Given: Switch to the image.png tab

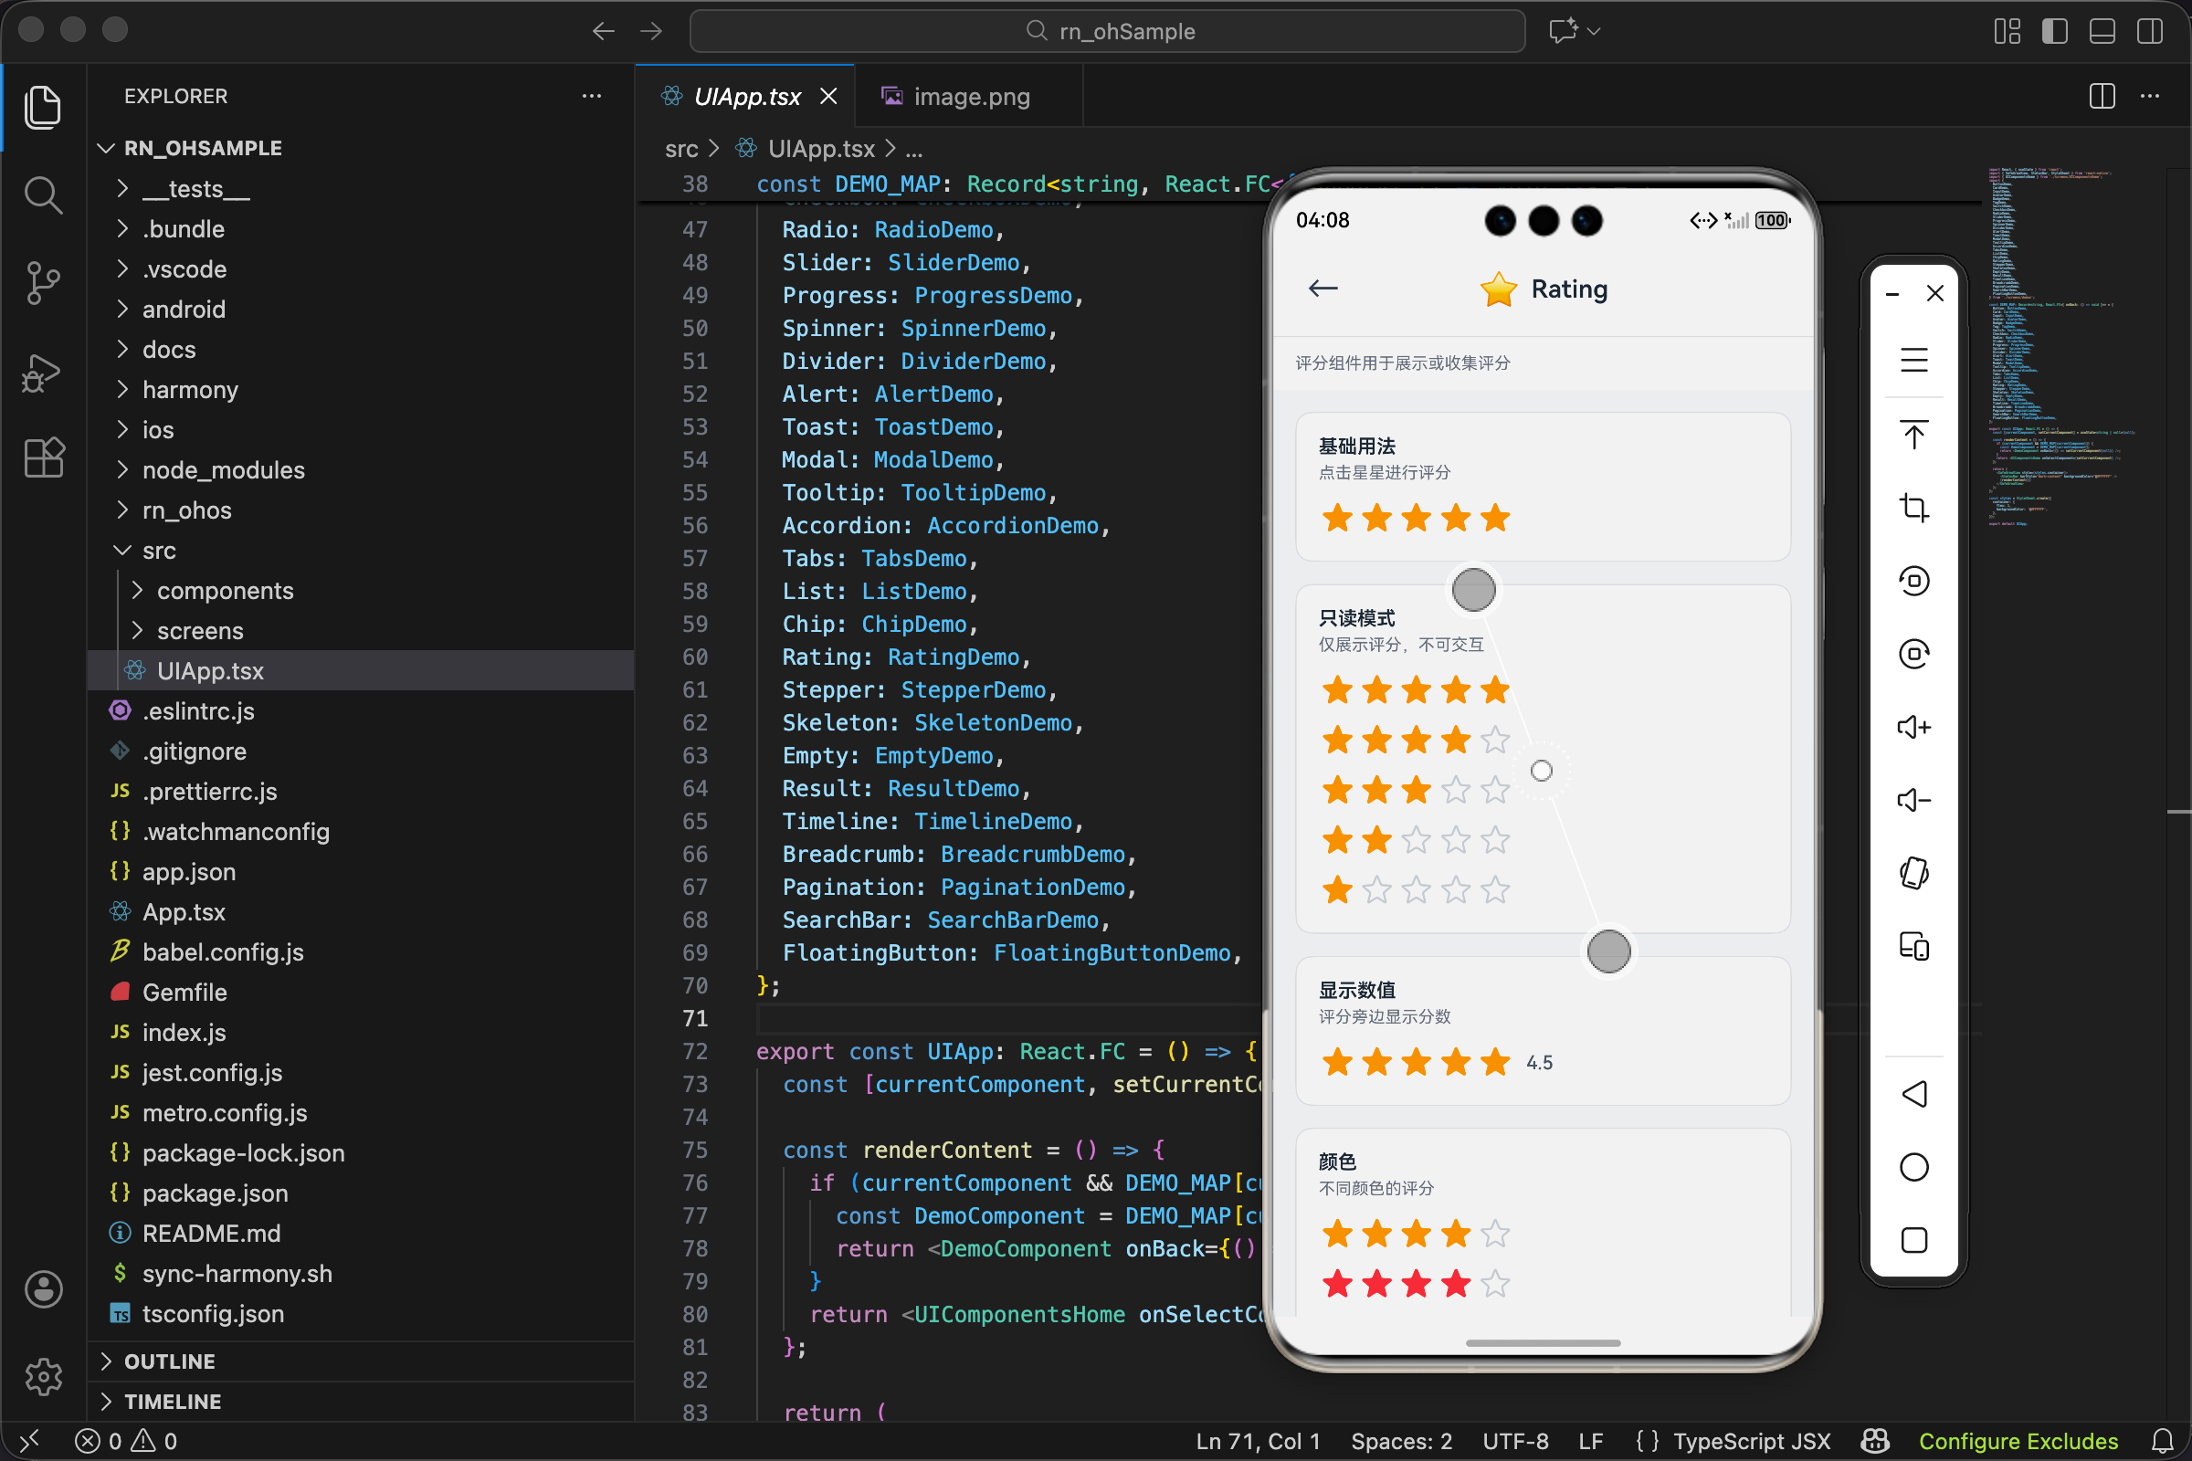Looking at the screenshot, I should click(x=970, y=97).
